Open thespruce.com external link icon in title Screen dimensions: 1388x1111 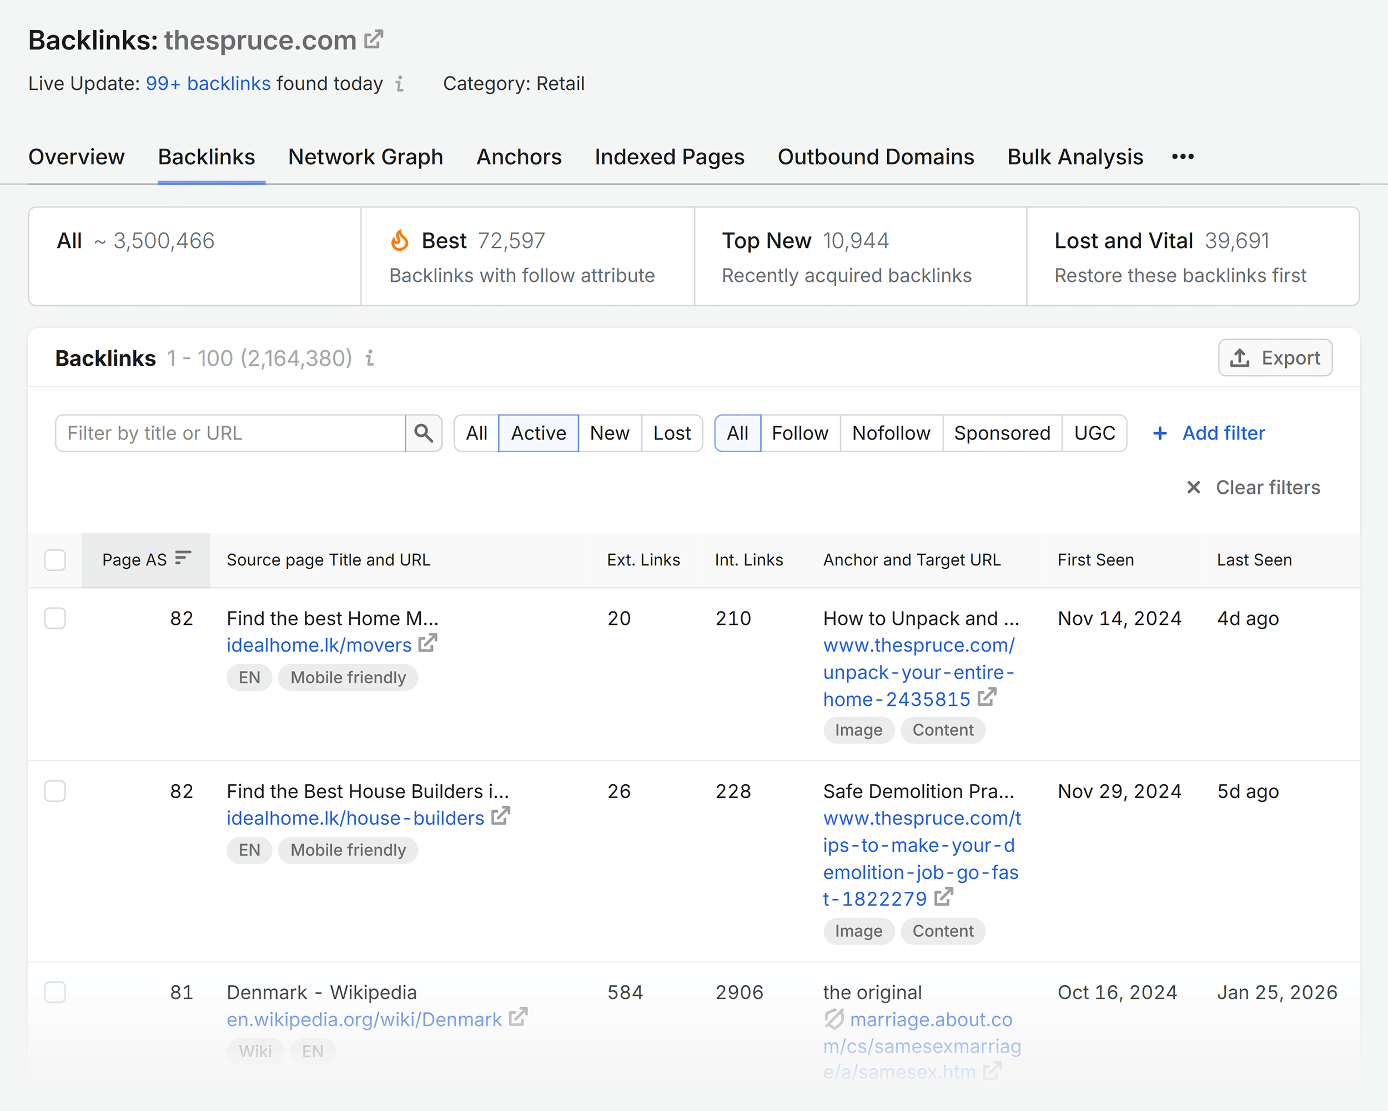coord(374,40)
